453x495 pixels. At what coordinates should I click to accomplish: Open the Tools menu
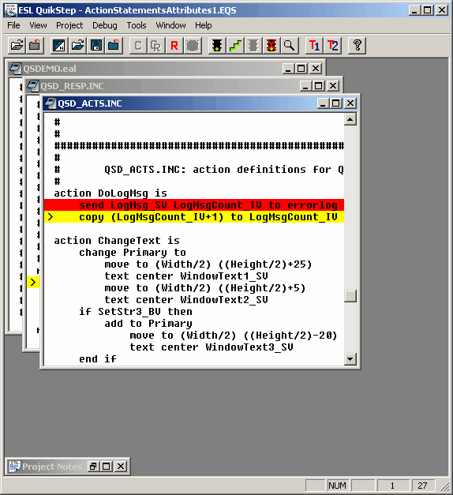point(137,25)
